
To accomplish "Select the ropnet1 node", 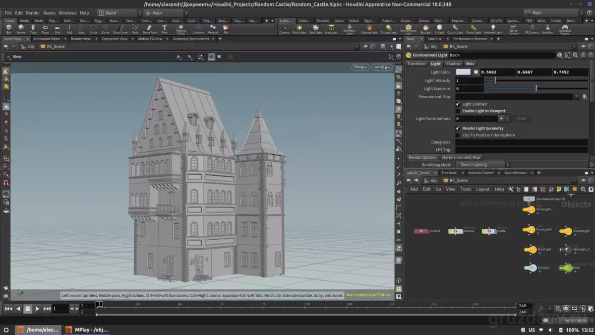I will click(x=421, y=231).
